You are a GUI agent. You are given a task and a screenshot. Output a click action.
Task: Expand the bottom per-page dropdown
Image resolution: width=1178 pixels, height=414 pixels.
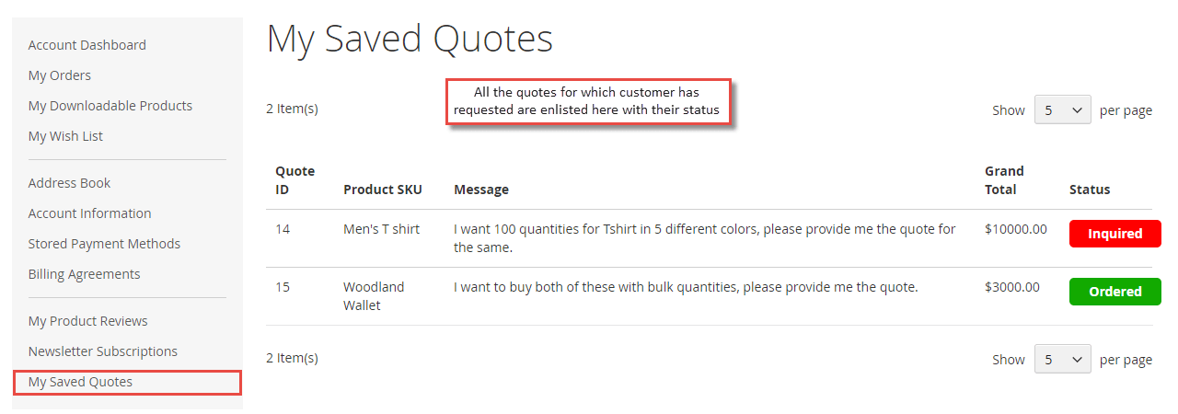[1063, 360]
